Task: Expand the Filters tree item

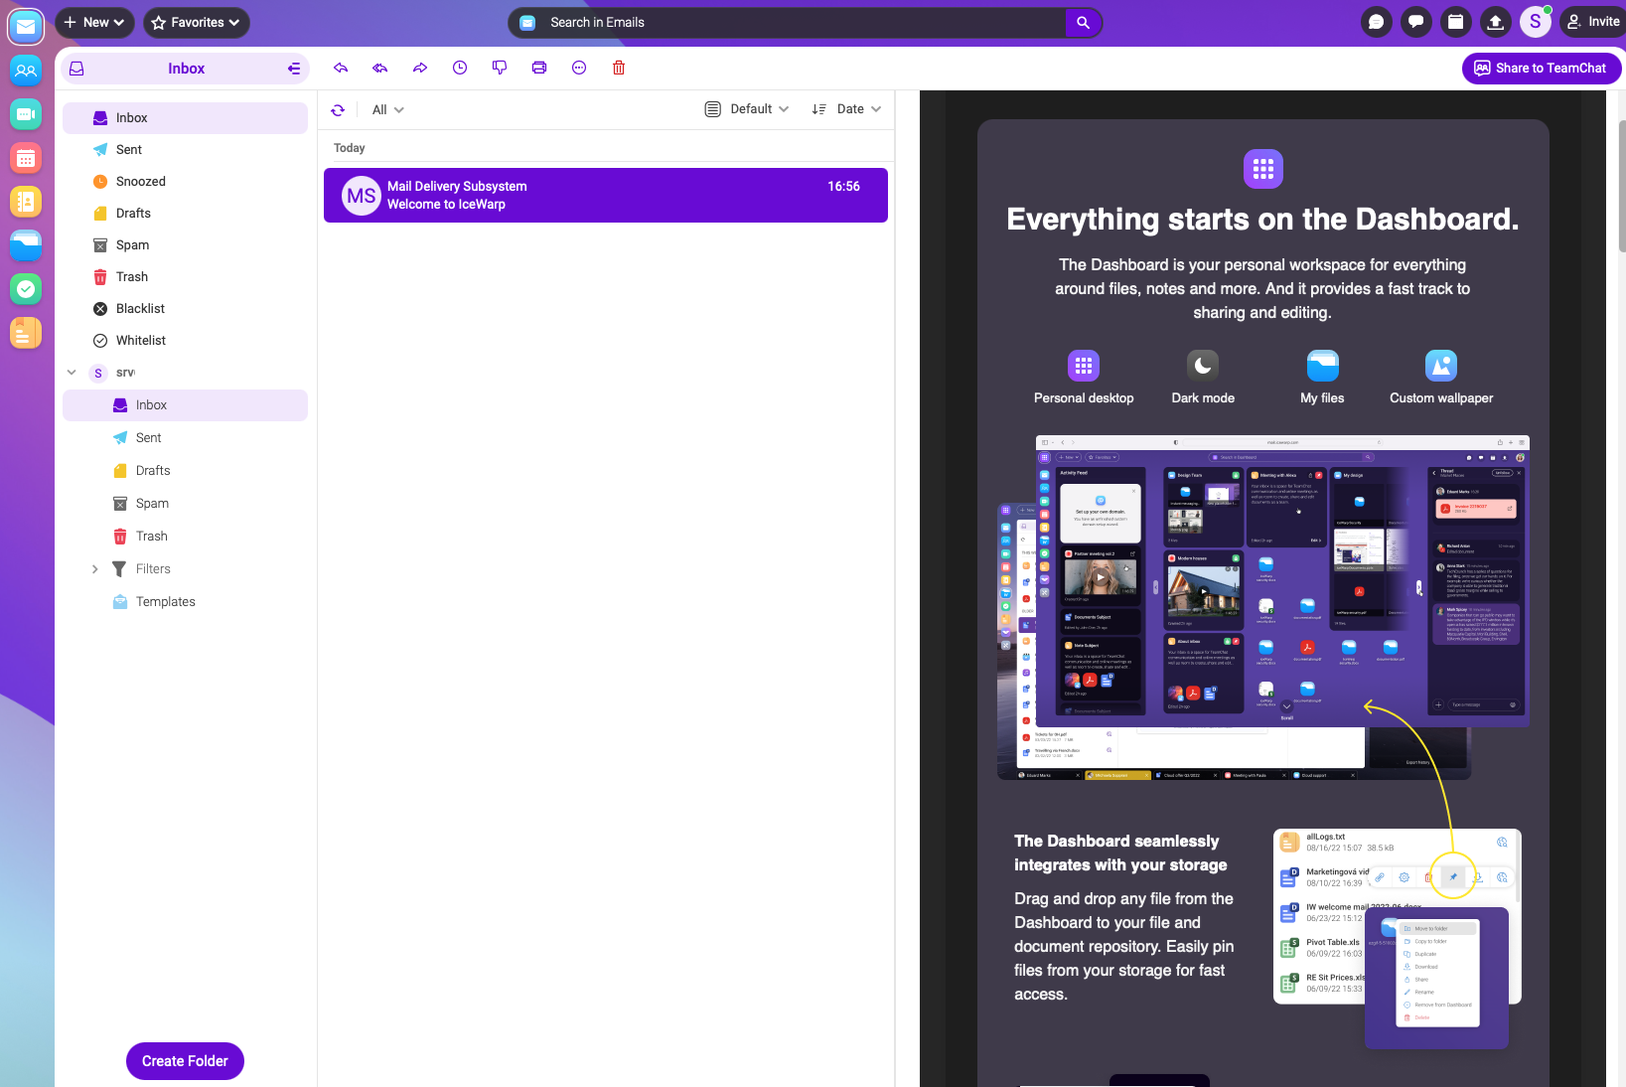Action: click(95, 568)
